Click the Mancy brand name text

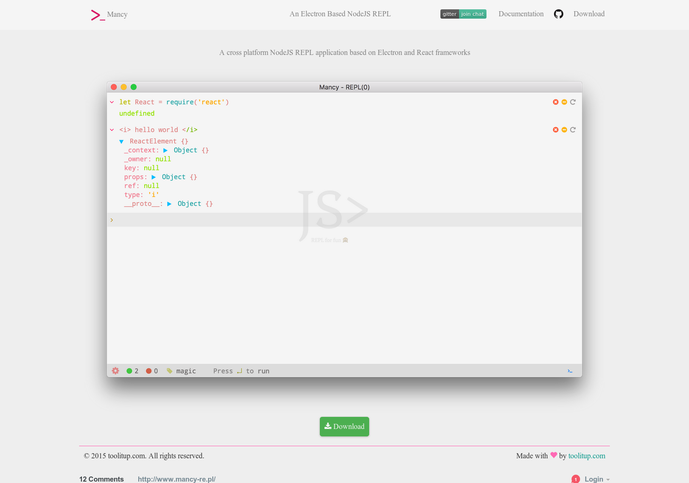tap(117, 14)
